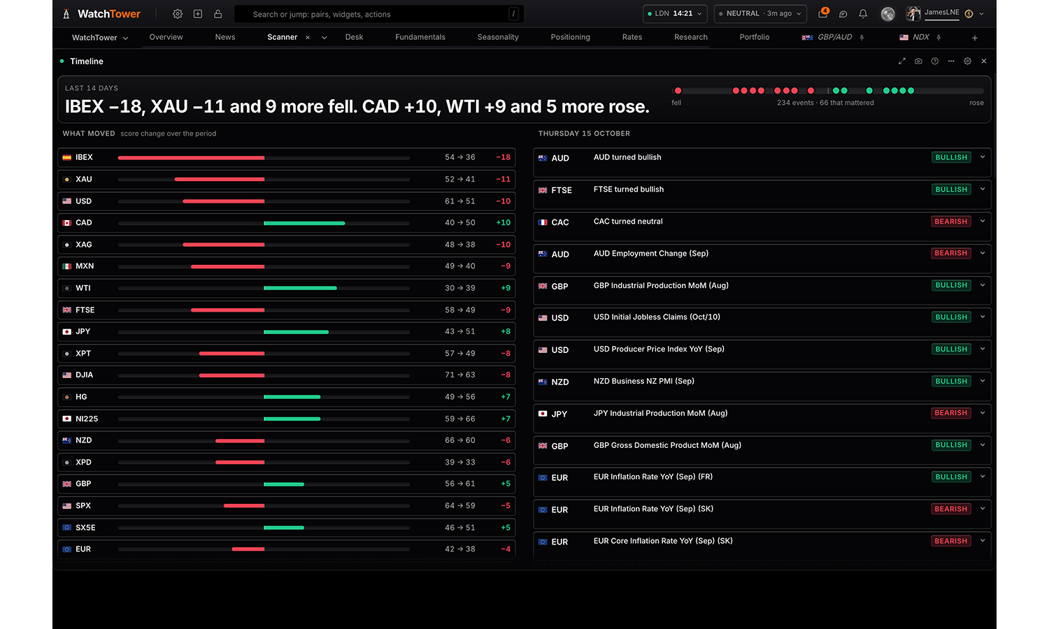Click the FTSE red score bar

click(x=227, y=310)
